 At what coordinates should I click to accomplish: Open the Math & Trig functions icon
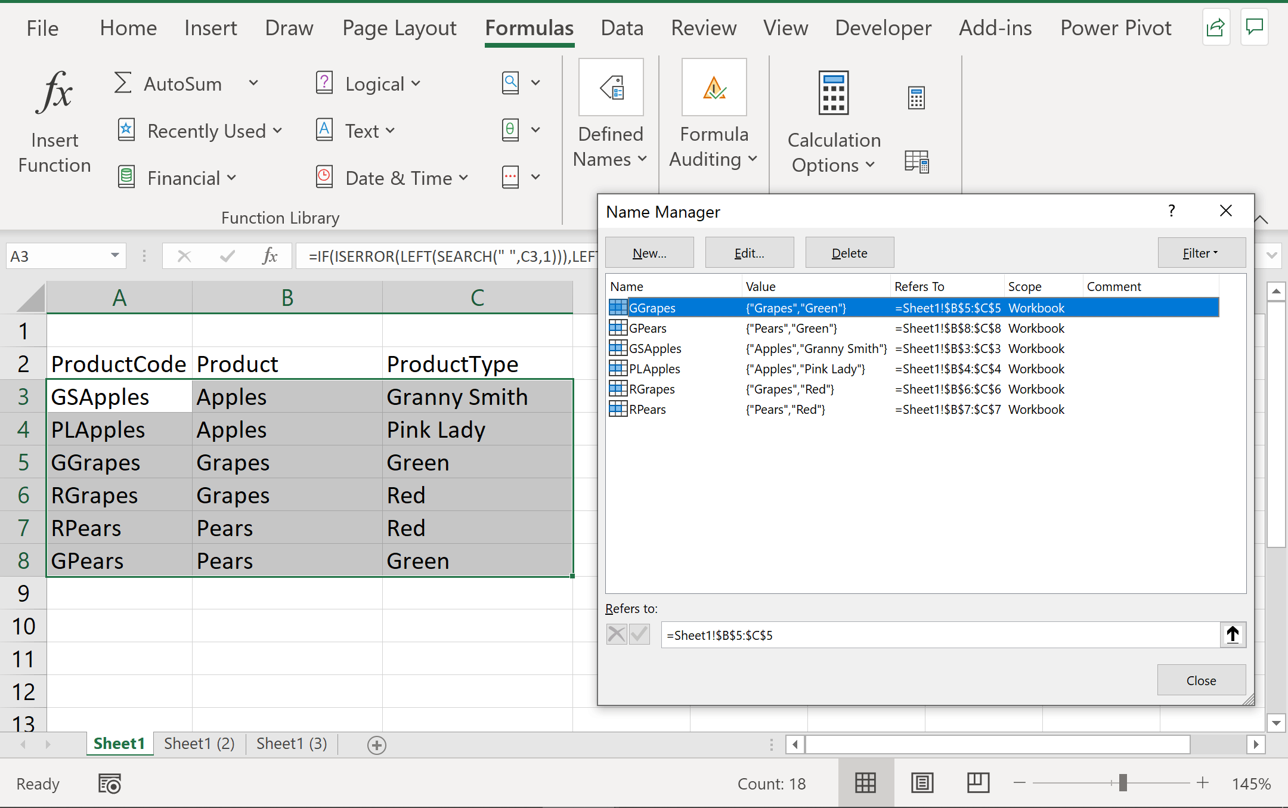click(x=510, y=130)
